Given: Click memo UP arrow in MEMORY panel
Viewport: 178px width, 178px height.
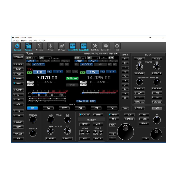Looking at the screenshot, I should (87, 131).
